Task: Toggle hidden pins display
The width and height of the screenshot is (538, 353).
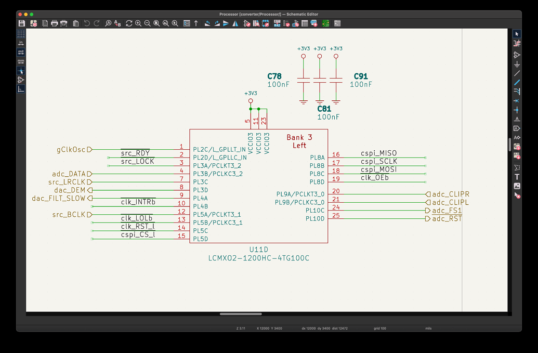Action: 21,80
